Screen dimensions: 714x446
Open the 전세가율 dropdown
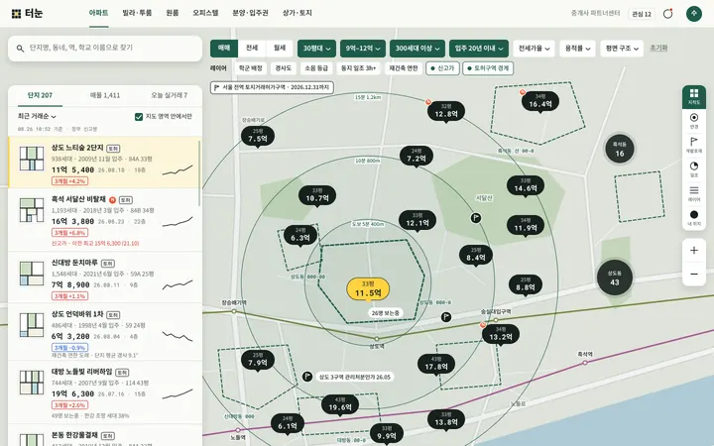point(534,49)
